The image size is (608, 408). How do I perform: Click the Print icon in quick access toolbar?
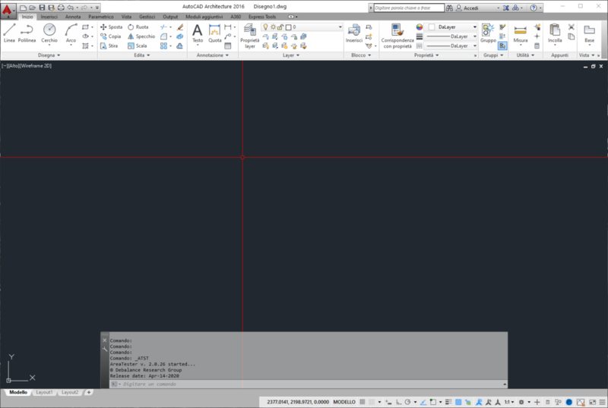[x=61, y=8]
